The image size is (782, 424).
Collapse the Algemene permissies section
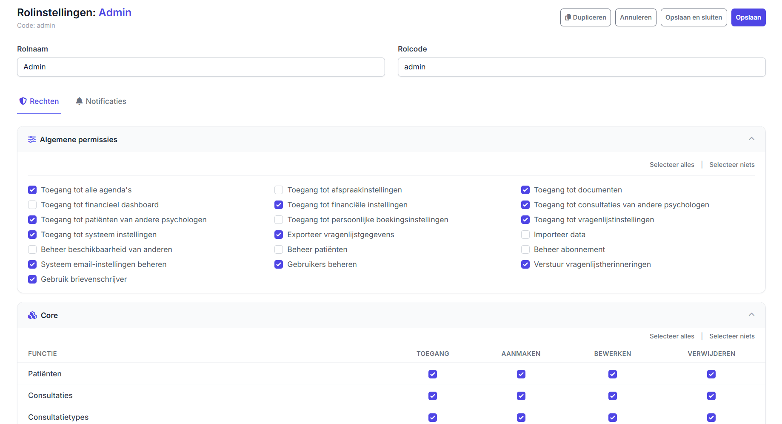click(751, 139)
